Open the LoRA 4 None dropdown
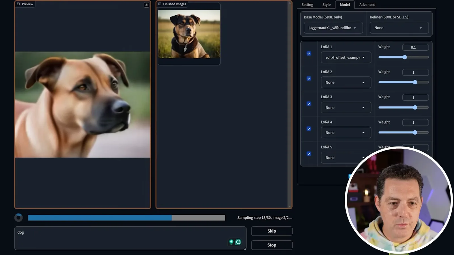454x255 pixels. [346, 133]
